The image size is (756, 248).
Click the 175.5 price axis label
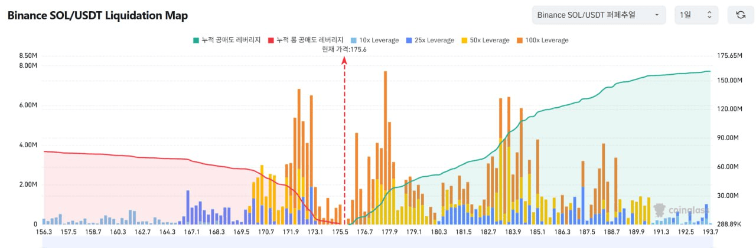coord(340,232)
